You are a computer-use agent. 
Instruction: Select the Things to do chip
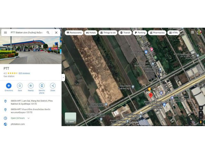[x=108, y=33]
